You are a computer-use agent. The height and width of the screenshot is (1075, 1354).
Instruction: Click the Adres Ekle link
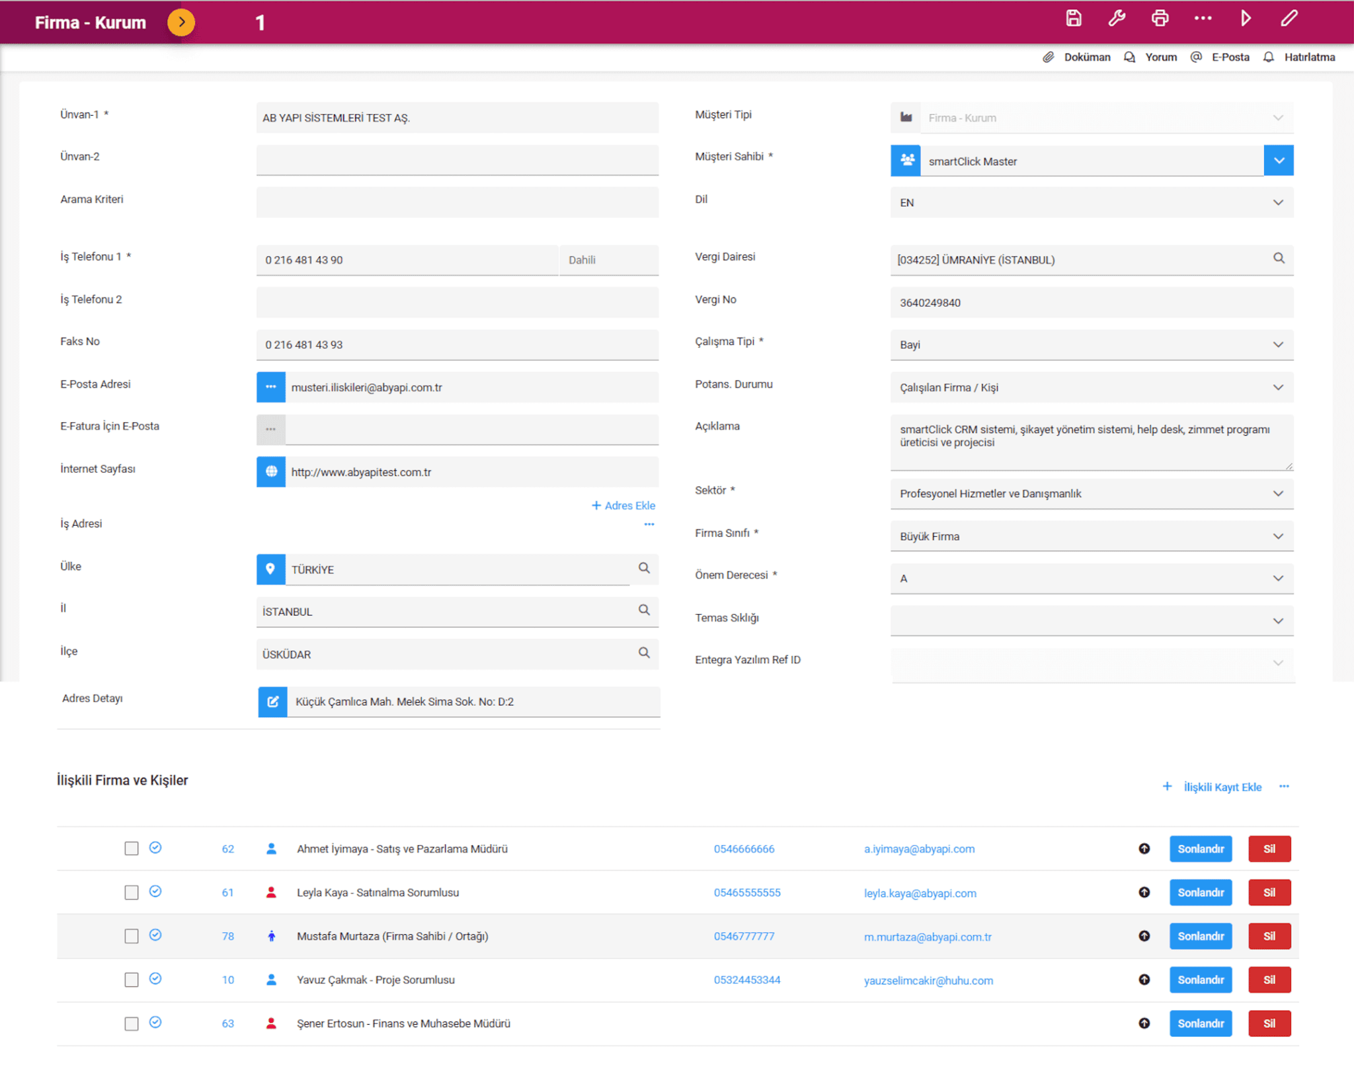623,505
